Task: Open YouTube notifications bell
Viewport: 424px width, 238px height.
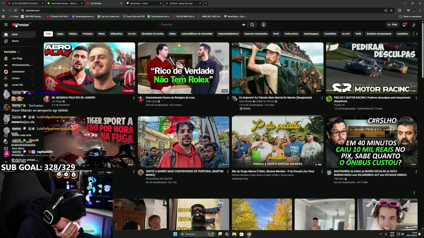Action: pyautogui.click(x=404, y=24)
